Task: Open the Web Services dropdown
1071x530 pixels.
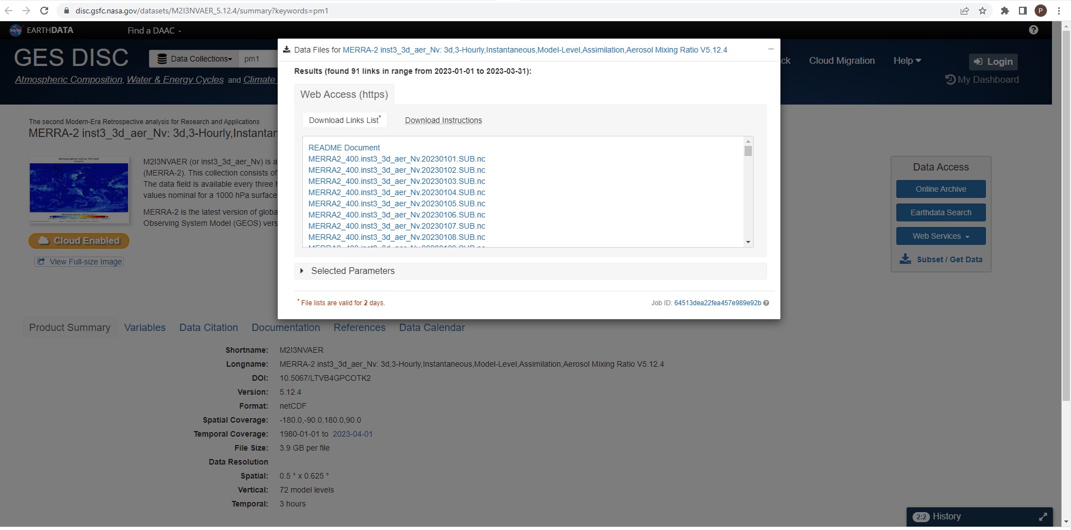Action: tap(940, 236)
